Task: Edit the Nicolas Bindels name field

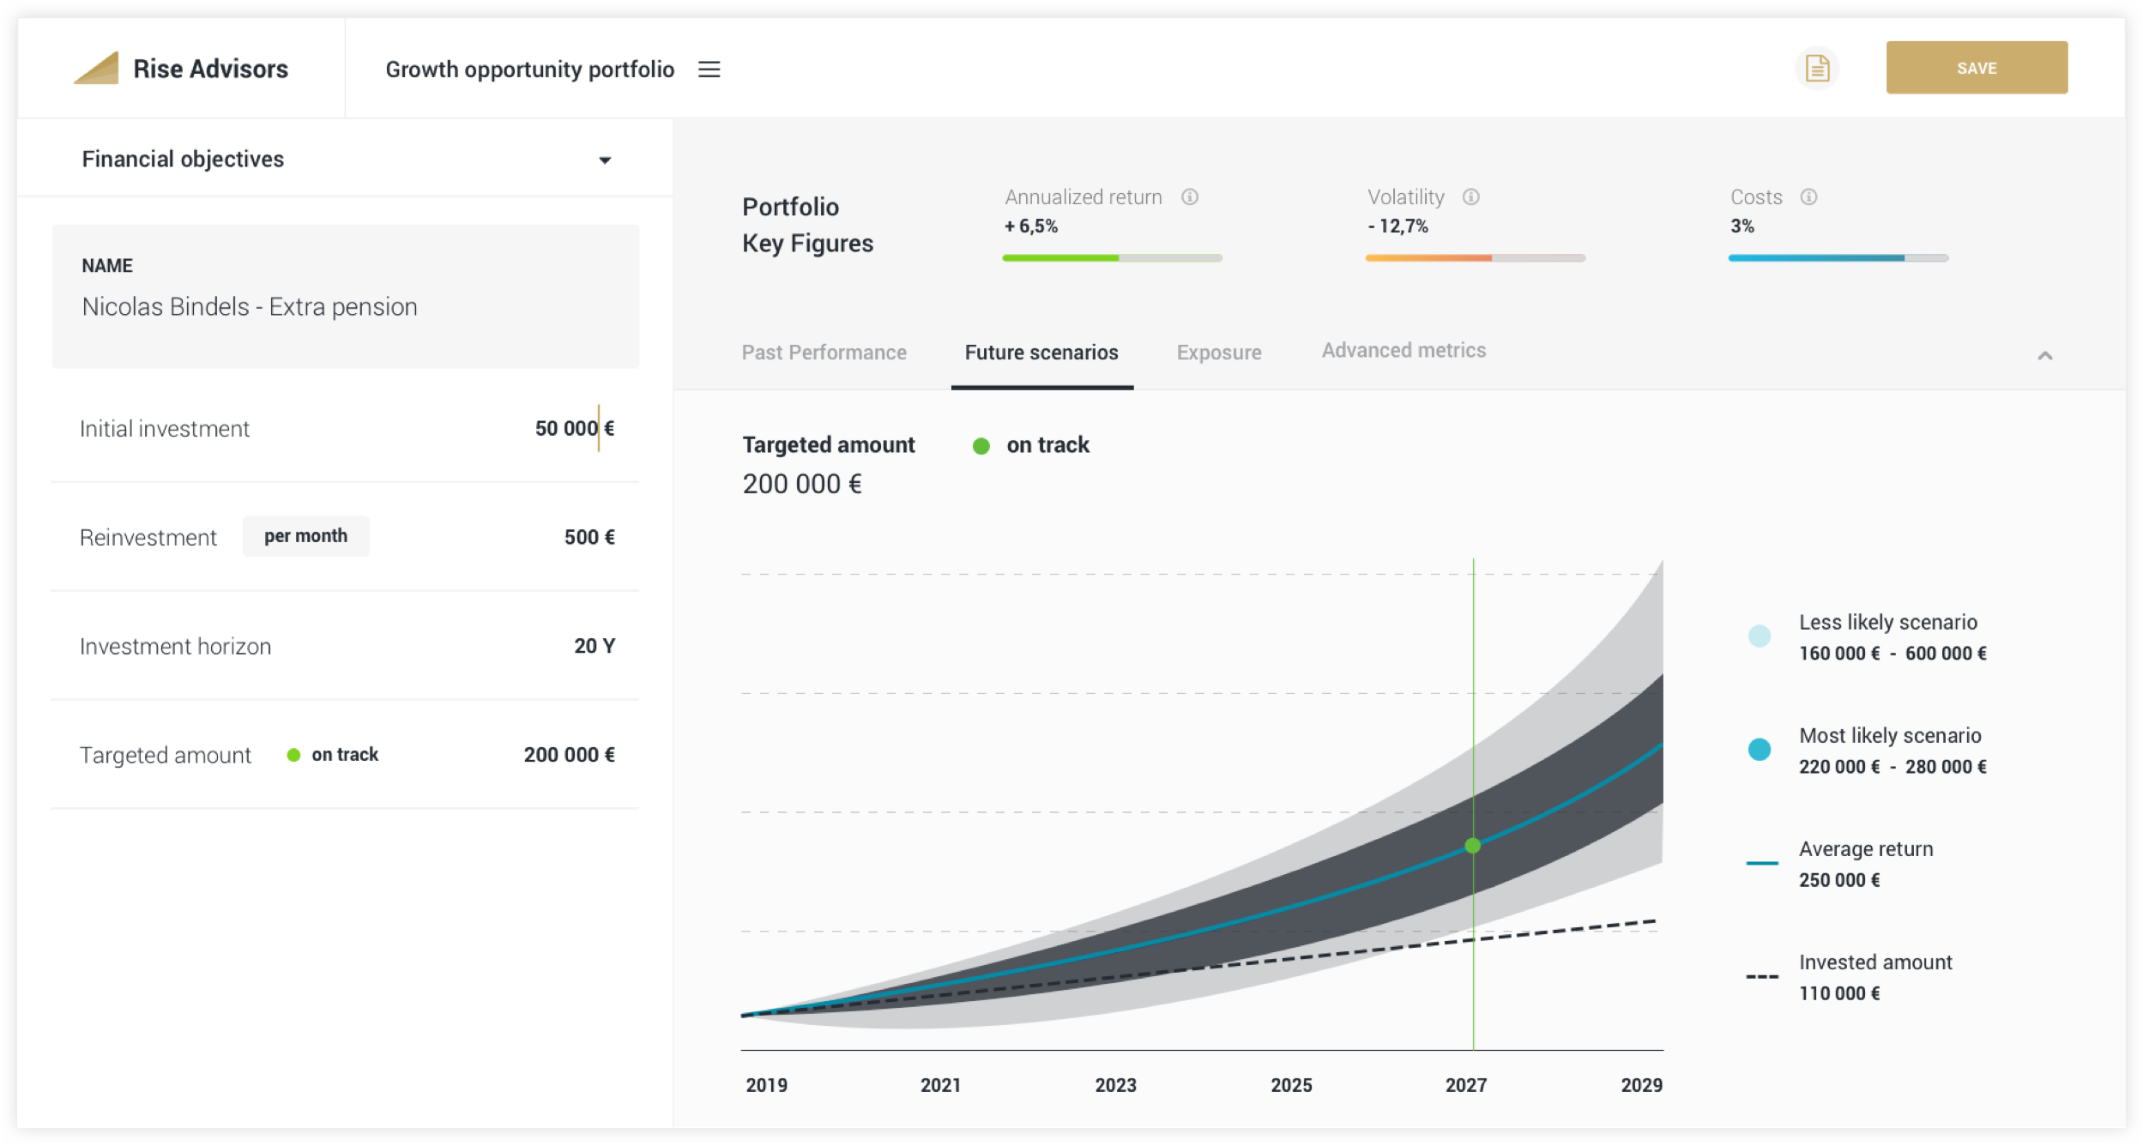Action: point(250,307)
